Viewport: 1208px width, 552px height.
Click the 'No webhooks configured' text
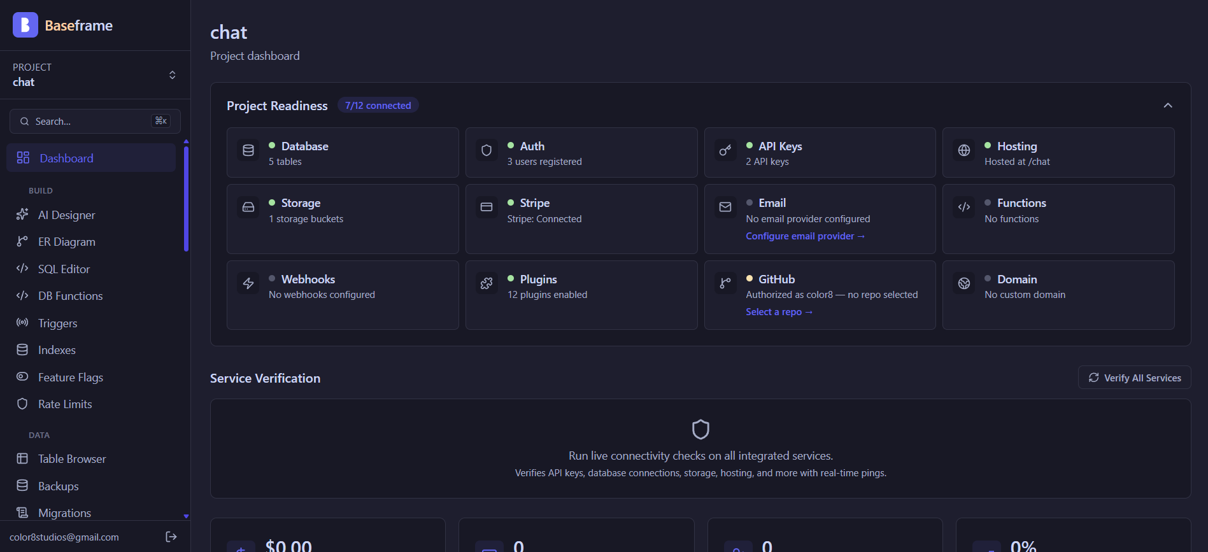(x=322, y=295)
